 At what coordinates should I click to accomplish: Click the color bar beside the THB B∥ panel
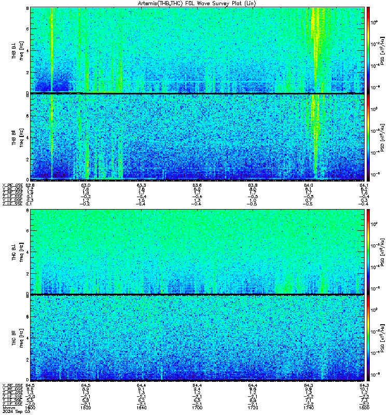pyautogui.click(x=368, y=137)
